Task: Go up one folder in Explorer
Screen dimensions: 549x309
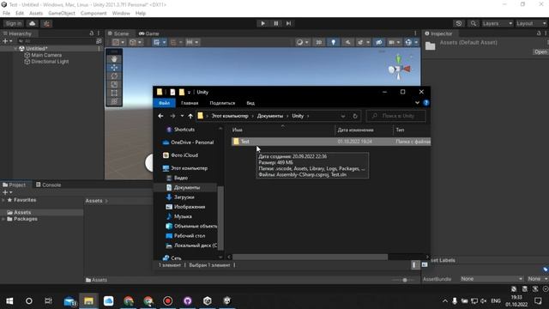Action: pos(190,116)
